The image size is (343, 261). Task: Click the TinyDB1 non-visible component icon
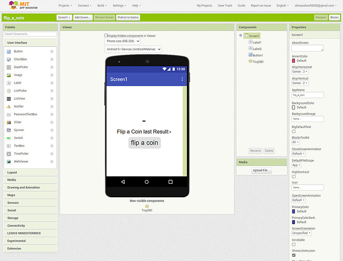147,206
